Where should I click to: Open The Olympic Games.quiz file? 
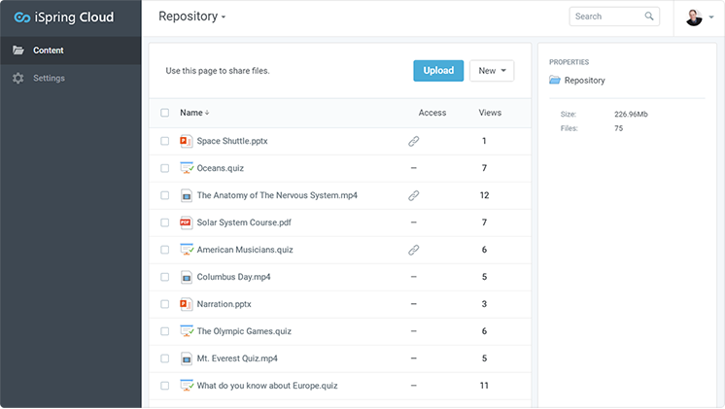click(x=244, y=331)
